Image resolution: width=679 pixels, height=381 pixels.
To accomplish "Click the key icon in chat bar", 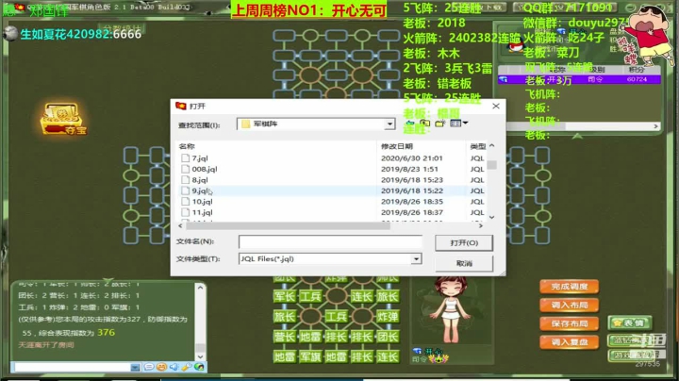I will 187,367.
